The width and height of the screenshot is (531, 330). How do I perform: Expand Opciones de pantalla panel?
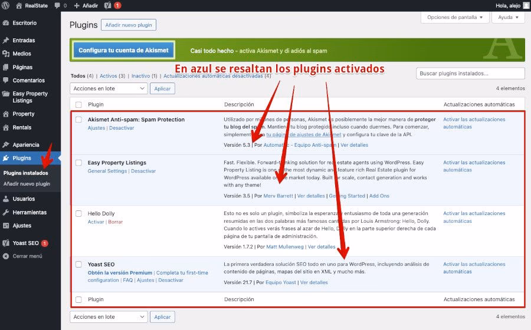455,17
